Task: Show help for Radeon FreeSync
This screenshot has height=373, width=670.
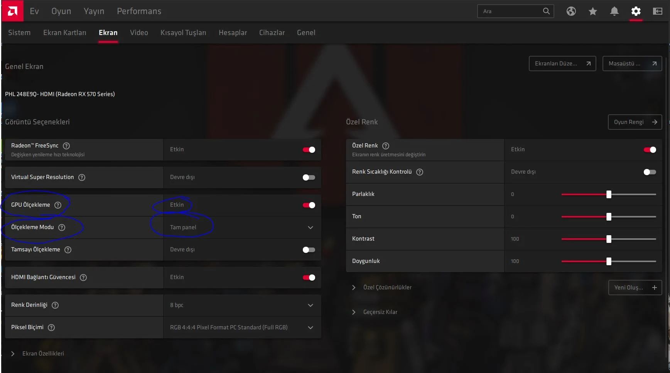Action: coord(66,146)
